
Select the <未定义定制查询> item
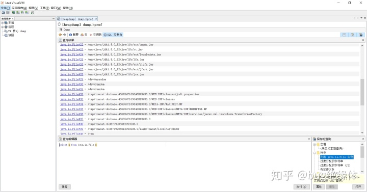coord(332,149)
